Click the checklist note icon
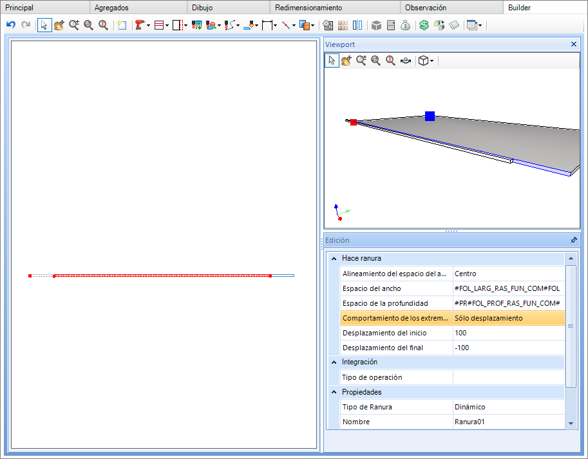 (x=454, y=25)
